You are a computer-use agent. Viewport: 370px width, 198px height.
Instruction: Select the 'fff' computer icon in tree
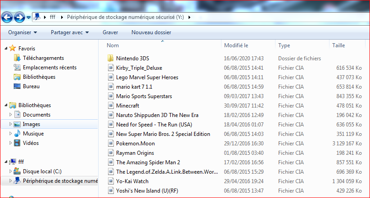(x=13, y=162)
